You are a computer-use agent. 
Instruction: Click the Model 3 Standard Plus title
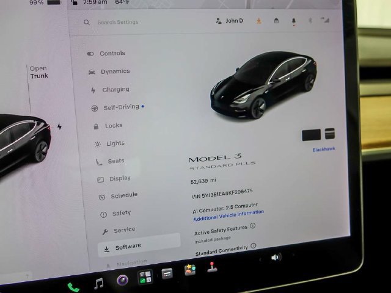[221, 161]
